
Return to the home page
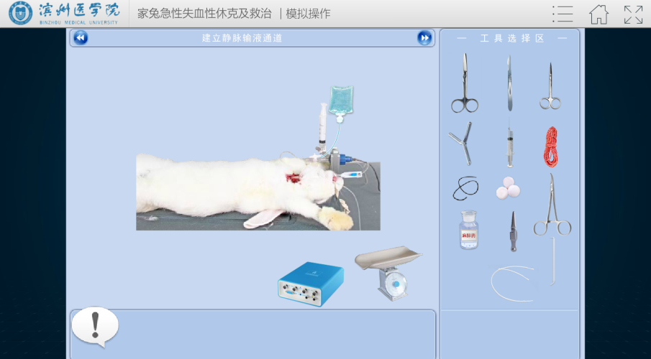pos(598,14)
